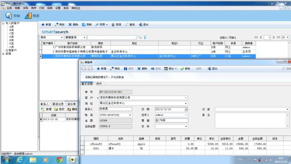
Task: Switch to 联系人 tab
Action: tap(44, 104)
